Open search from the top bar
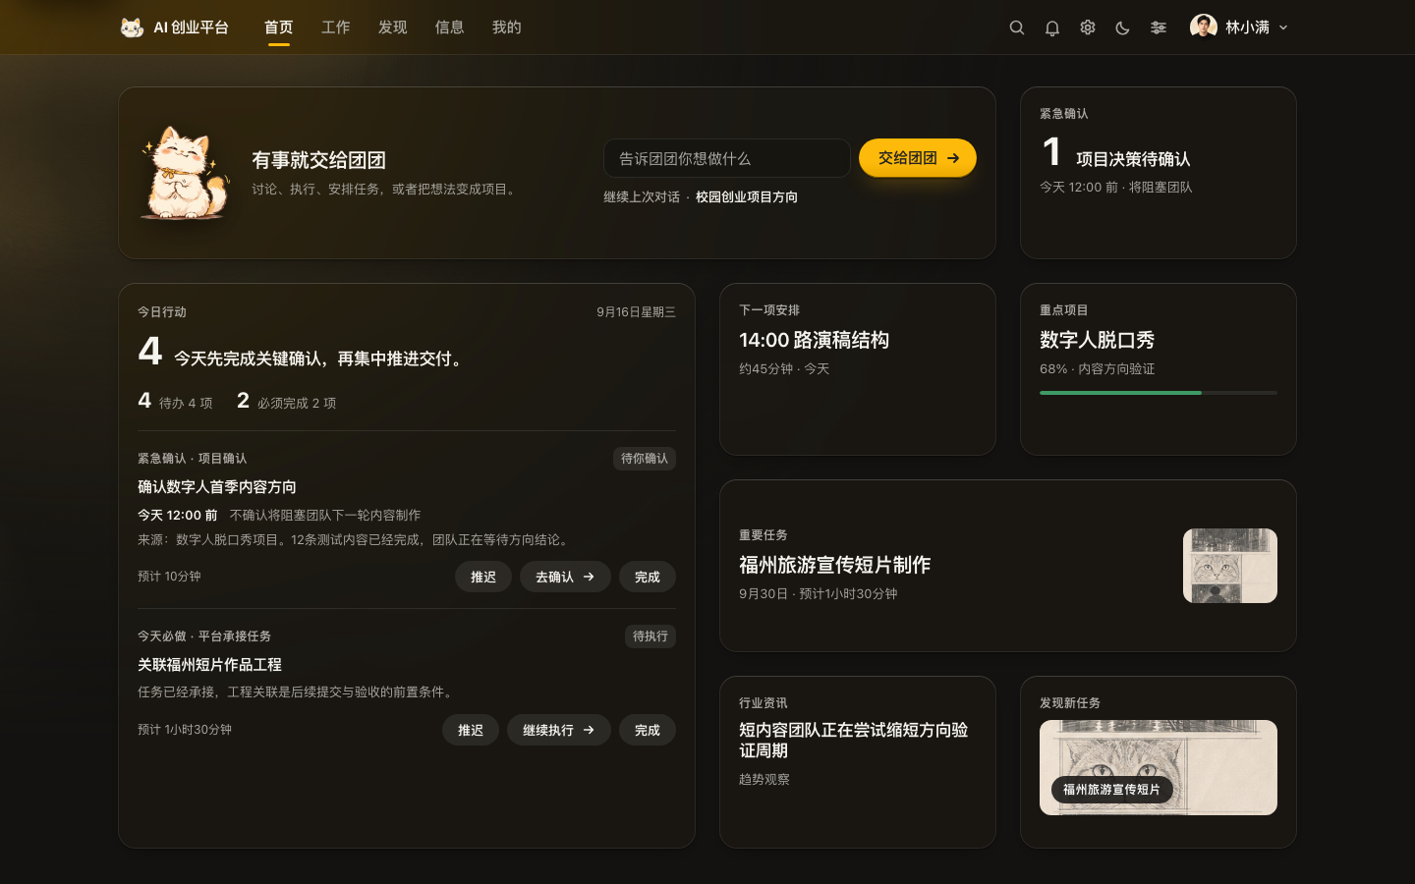The image size is (1415, 884). (x=1017, y=28)
